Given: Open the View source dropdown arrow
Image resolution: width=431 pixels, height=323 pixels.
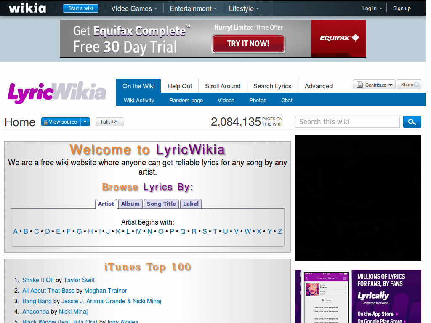Looking at the screenshot, I should click(x=85, y=122).
